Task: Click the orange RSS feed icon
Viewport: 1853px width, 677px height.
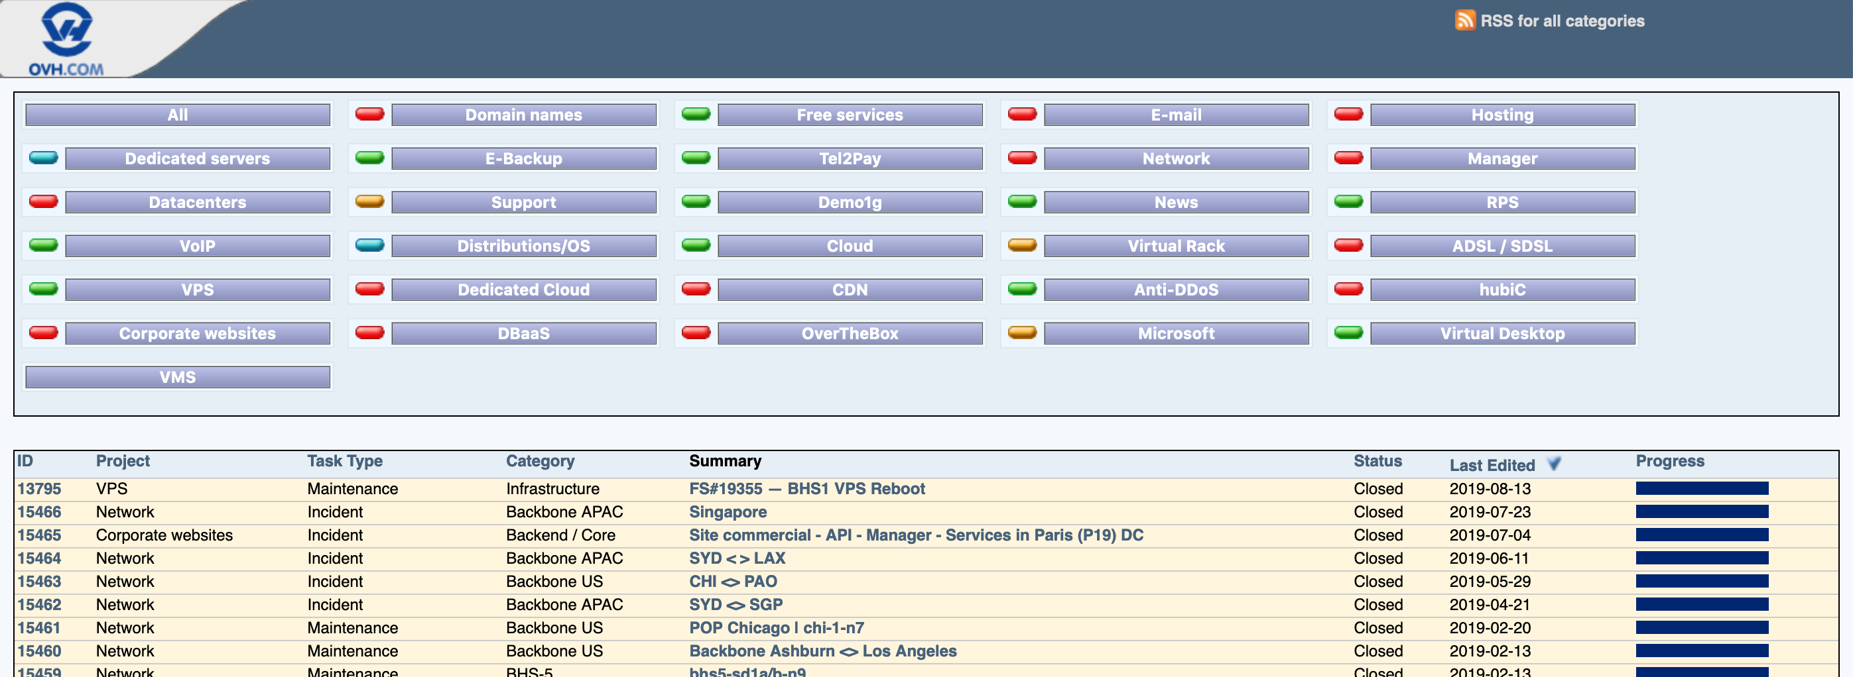Action: pyautogui.click(x=1464, y=20)
